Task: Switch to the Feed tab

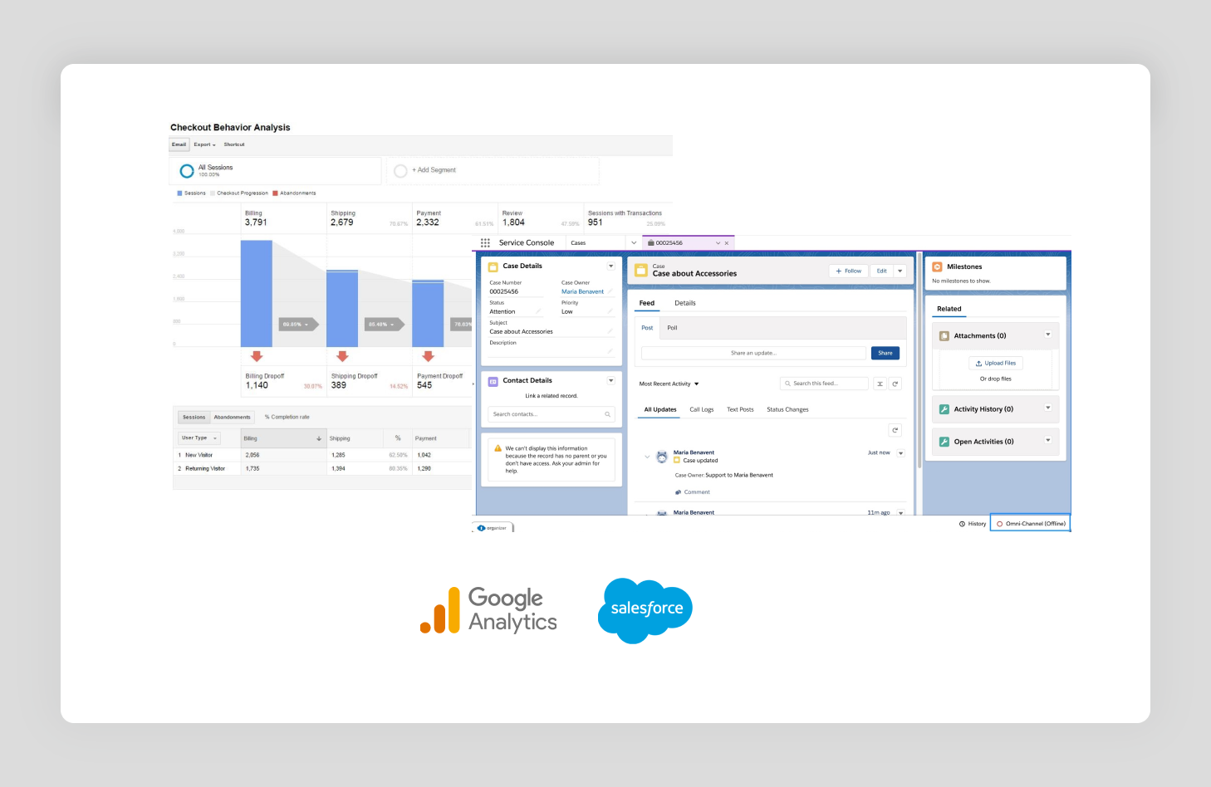Action: [647, 303]
